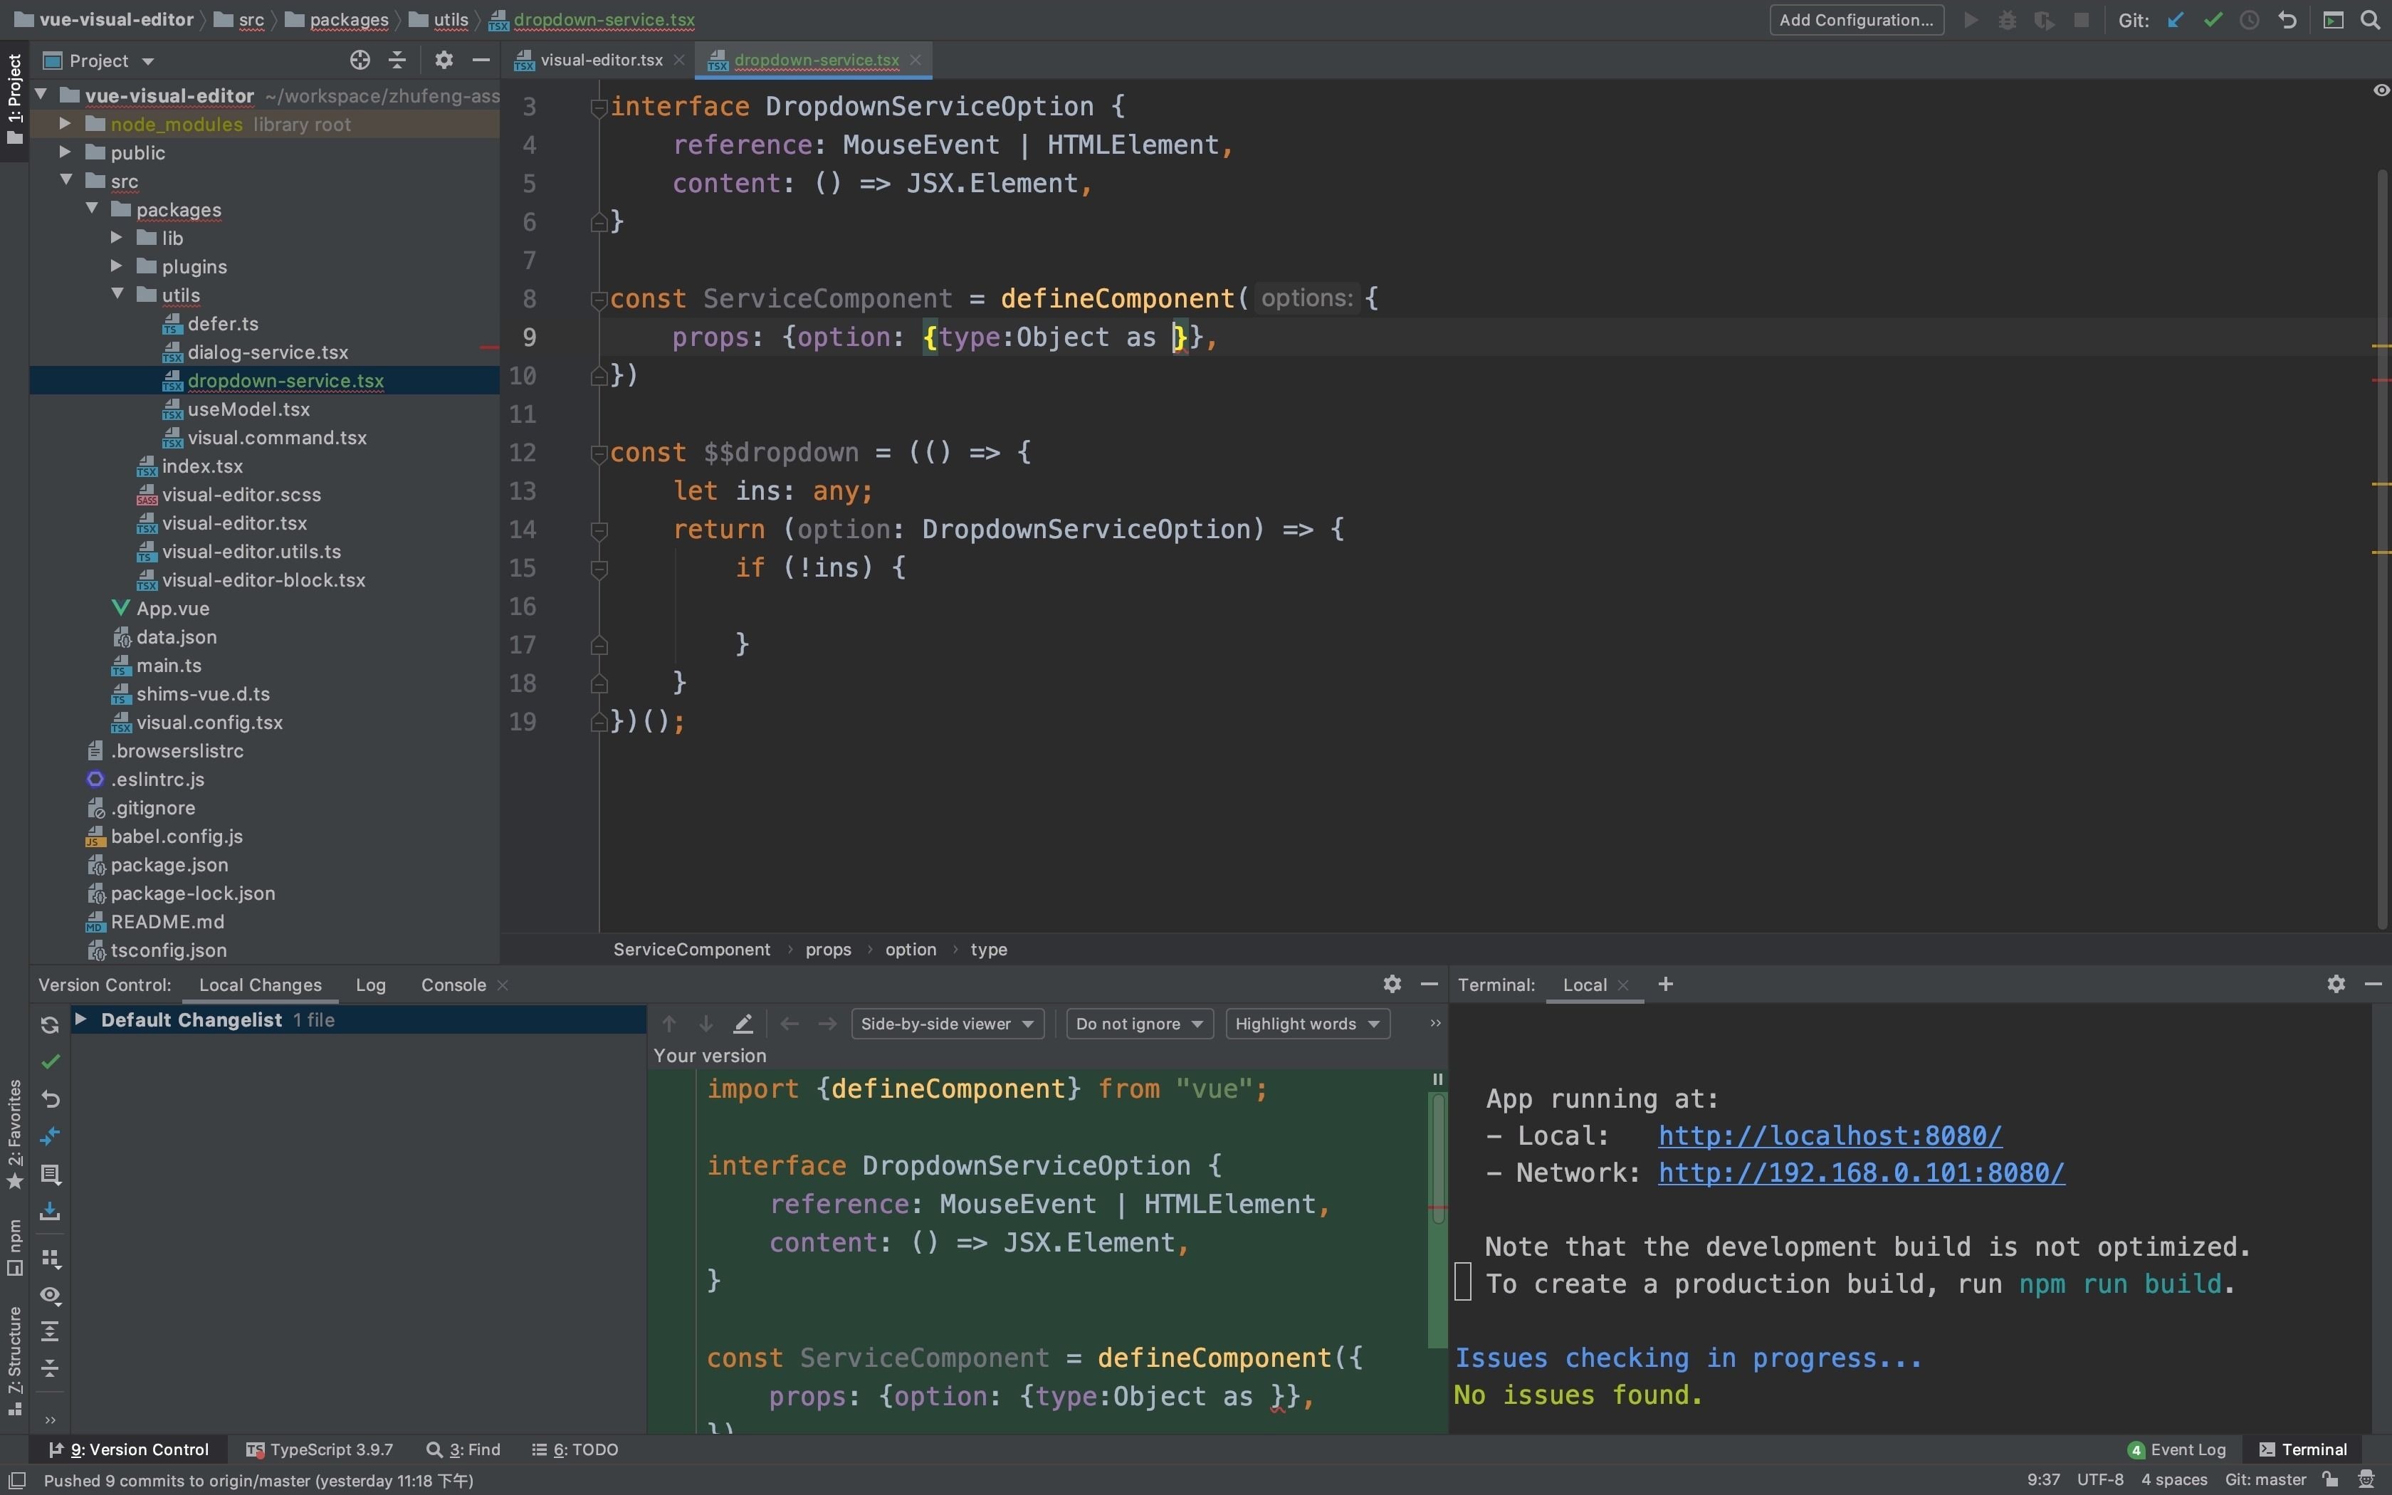The height and width of the screenshot is (1495, 2392).
Task: Expand the Default Changelist node
Action: point(81,1019)
